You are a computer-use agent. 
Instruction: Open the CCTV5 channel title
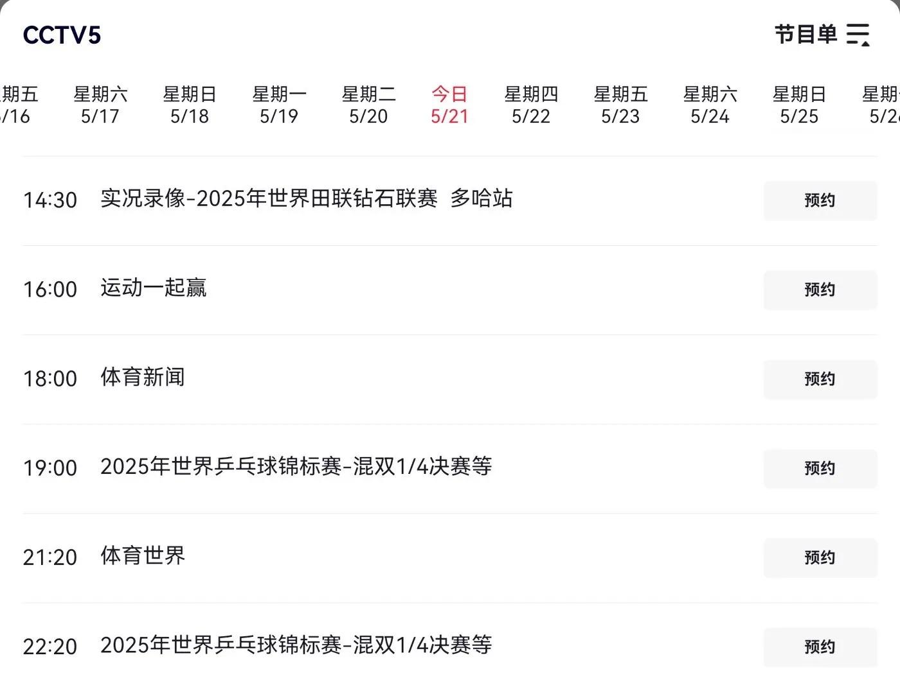(x=62, y=35)
